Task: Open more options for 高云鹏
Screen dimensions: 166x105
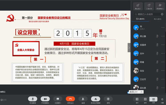Action: (163, 36)
